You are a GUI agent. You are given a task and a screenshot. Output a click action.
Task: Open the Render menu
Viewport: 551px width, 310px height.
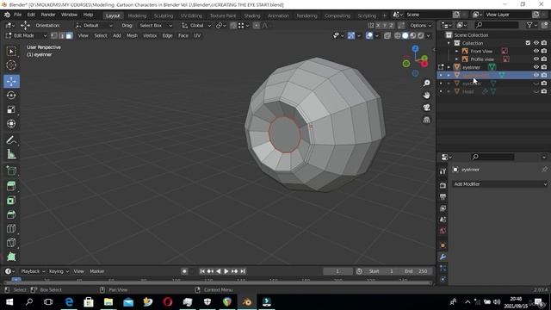pyautogui.click(x=48, y=15)
